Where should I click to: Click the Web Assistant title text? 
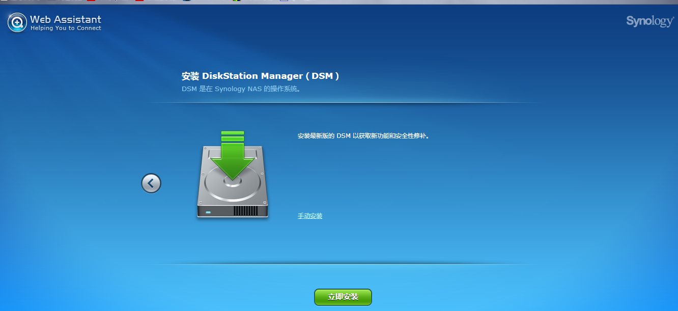(66, 19)
